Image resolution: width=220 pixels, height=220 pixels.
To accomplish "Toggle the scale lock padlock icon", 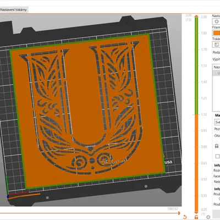I will coord(217,146).
